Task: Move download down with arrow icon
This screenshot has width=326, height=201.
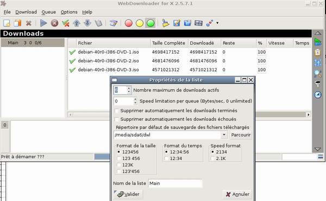Action: click(87, 23)
